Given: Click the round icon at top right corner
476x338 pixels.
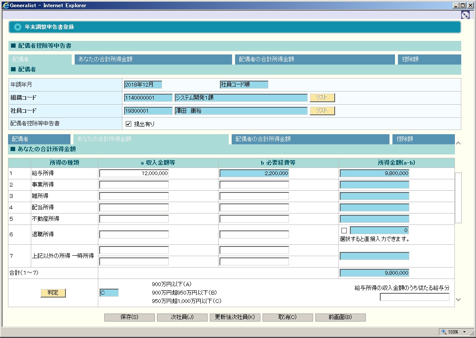Looking at the screenshot, I should pos(465,15).
